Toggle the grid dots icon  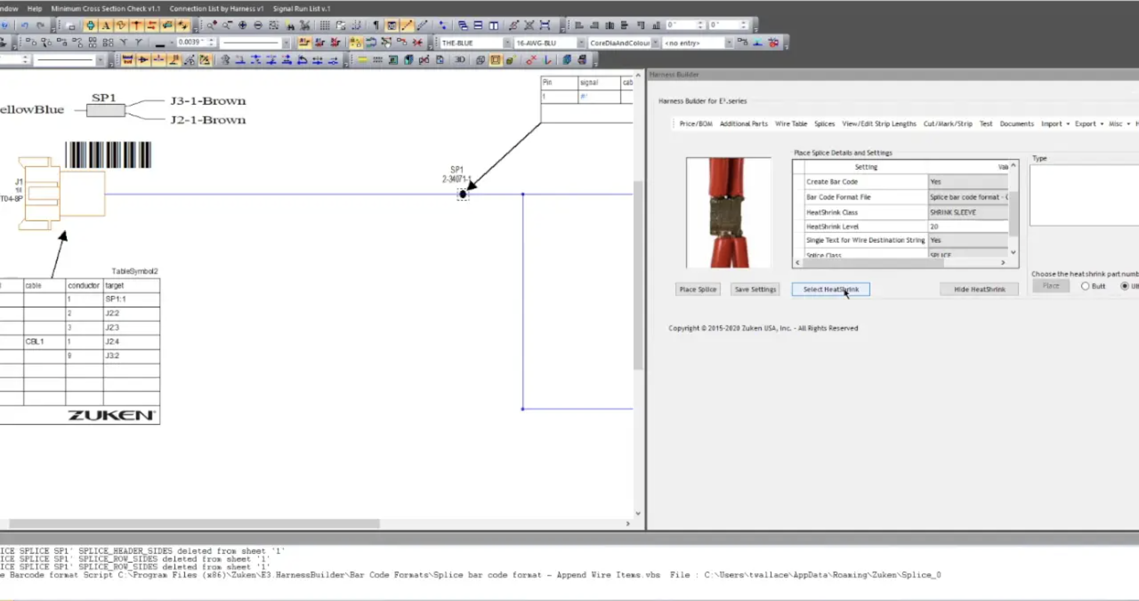point(324,25)
